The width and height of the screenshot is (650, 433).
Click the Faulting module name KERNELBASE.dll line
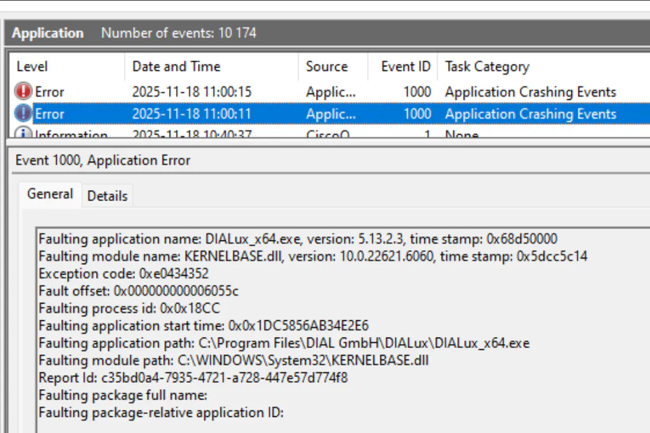point(313,256)
